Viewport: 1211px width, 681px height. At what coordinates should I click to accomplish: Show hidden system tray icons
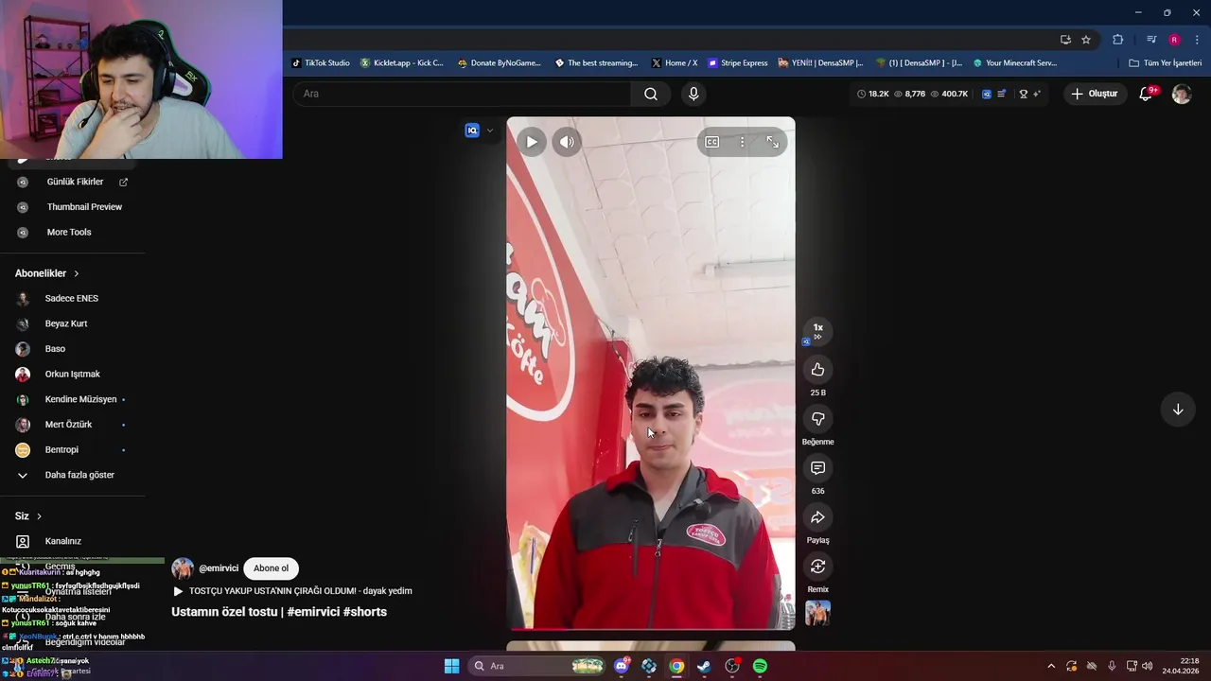1051,666
